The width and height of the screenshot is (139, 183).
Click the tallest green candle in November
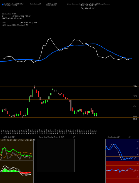(33, 93)
